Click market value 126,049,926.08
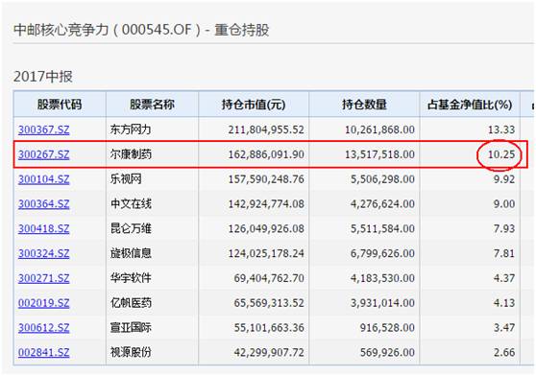536x376 pixels. click(266, 228)
